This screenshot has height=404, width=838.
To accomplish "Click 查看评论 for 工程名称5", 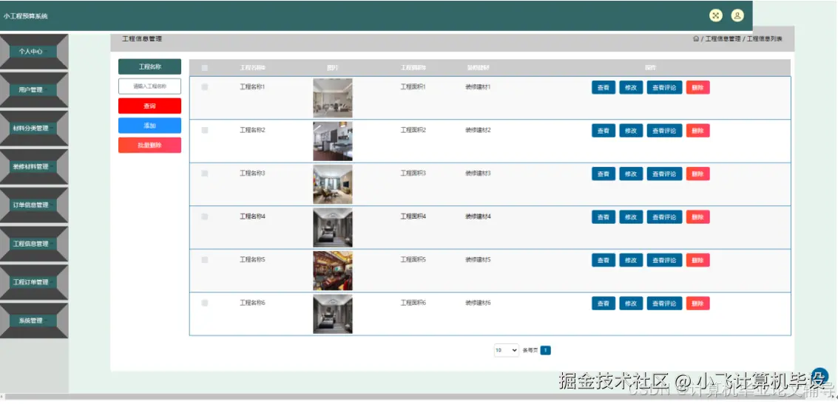I will [x=664, y=261].
